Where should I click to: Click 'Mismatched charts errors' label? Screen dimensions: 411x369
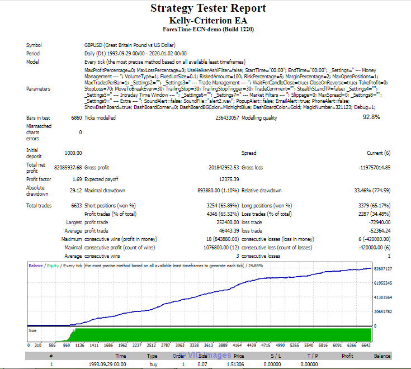39,133
